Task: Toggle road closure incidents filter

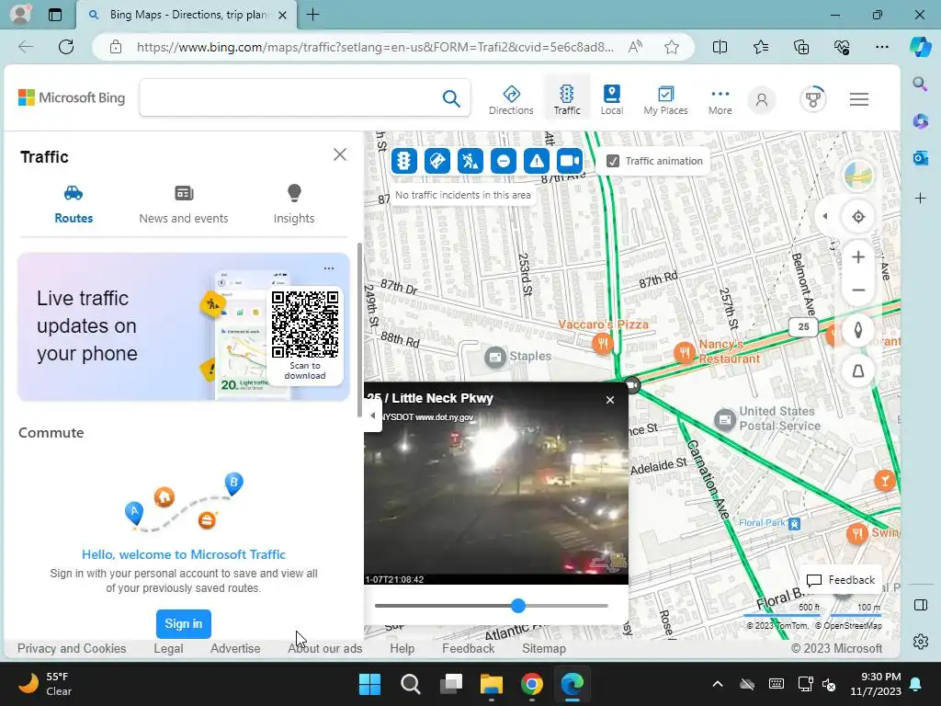Action: 503,161
